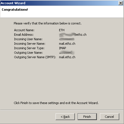Click the outgoing SMTP mail.ethz.ch value

click(x=67, y=57)
